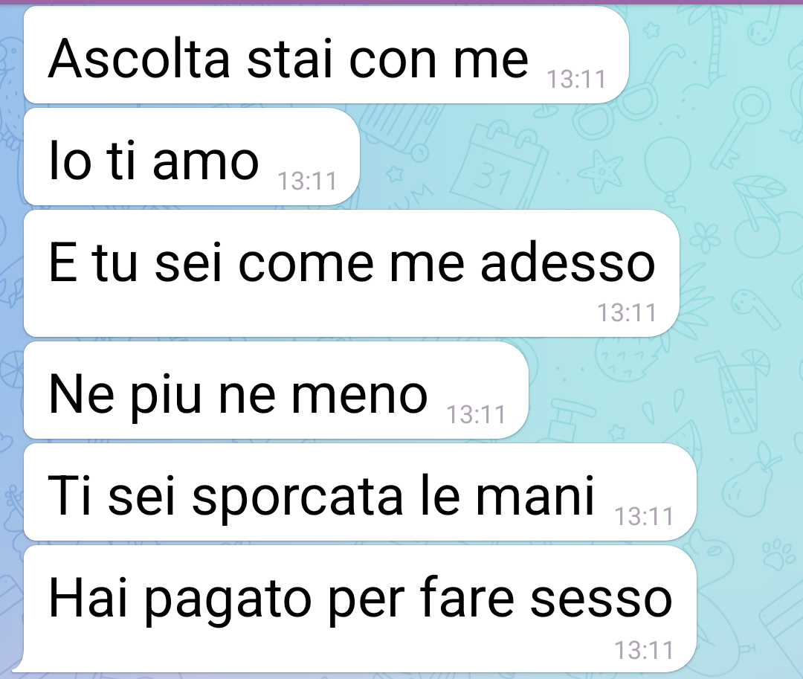Click the 13:11 timestamp on 'Io ti amo'
803x679 pixels.
tap(307, 181)
